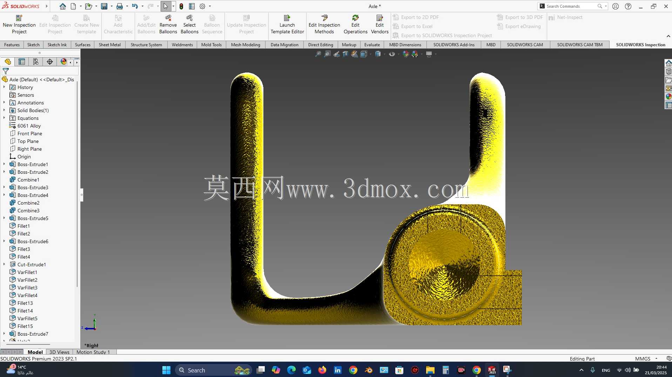
Task: Open Hide/Show Items eye icon
Action: tap(392, 54)
